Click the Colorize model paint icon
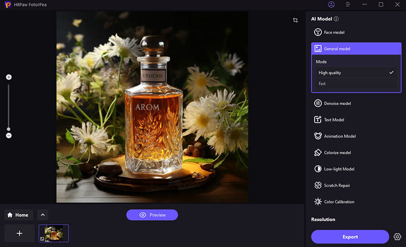Image resolution: width=406 pixels, height=247 pixels. (318, 152)
